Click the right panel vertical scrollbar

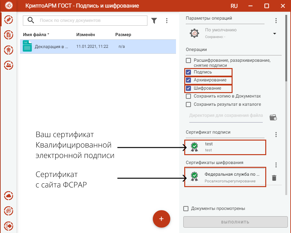coord(286,48)
